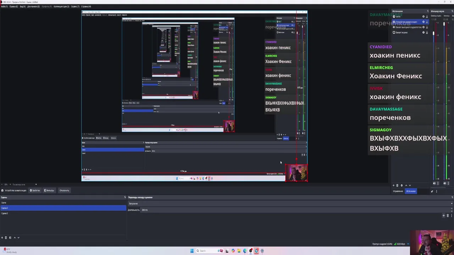454x255 pixels.
Task: Adjust the Mic/Aux volume fader
Action: coord(444,24)
